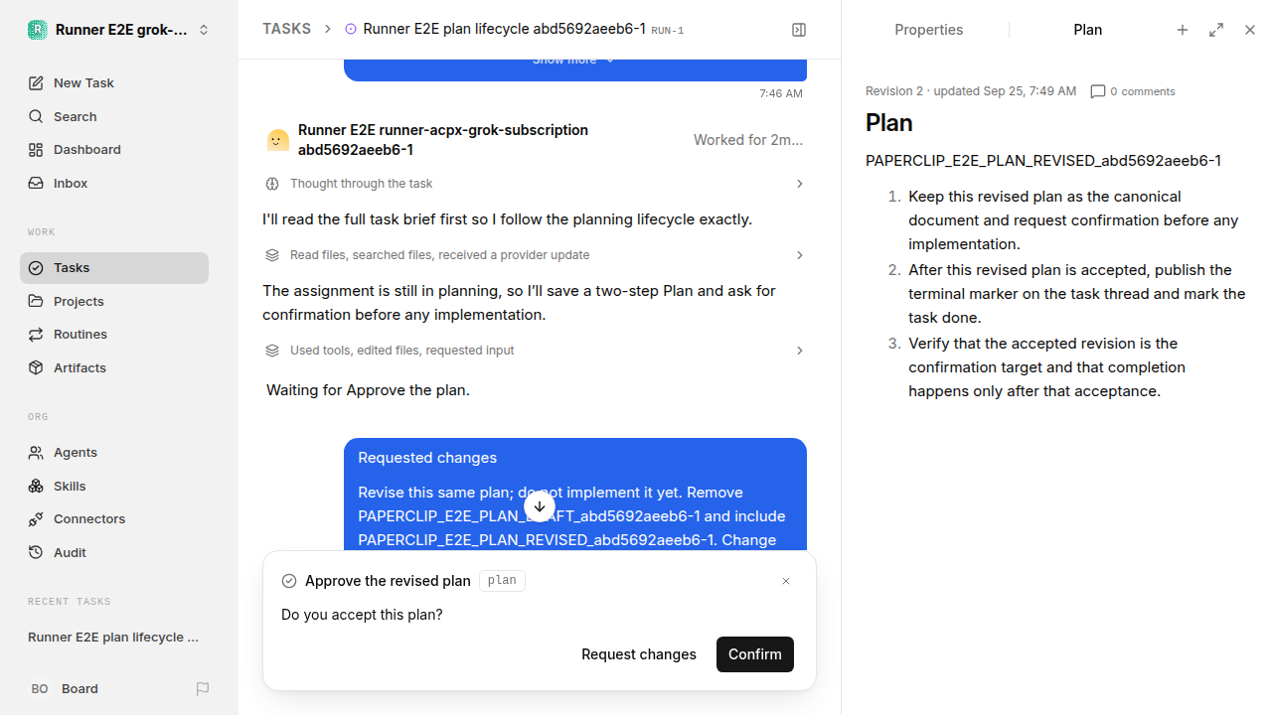Click the plus icon in Plan panel
Viewport: 1272px width, 715px height.
(1183, 30)
